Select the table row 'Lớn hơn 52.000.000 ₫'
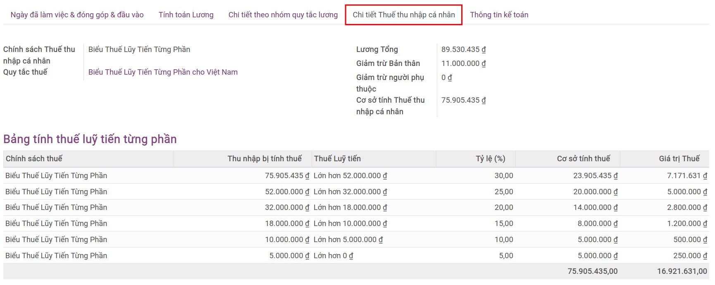The width and height of the screenshot is (715, 285). point(356,176)
